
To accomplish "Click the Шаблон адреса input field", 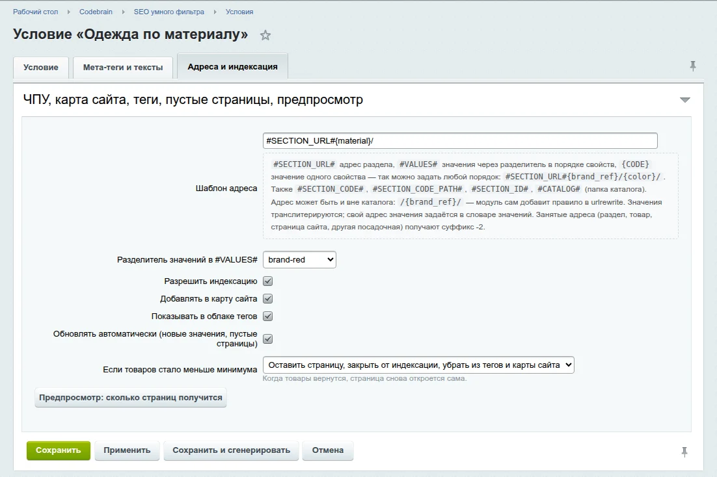I will 460,141.
